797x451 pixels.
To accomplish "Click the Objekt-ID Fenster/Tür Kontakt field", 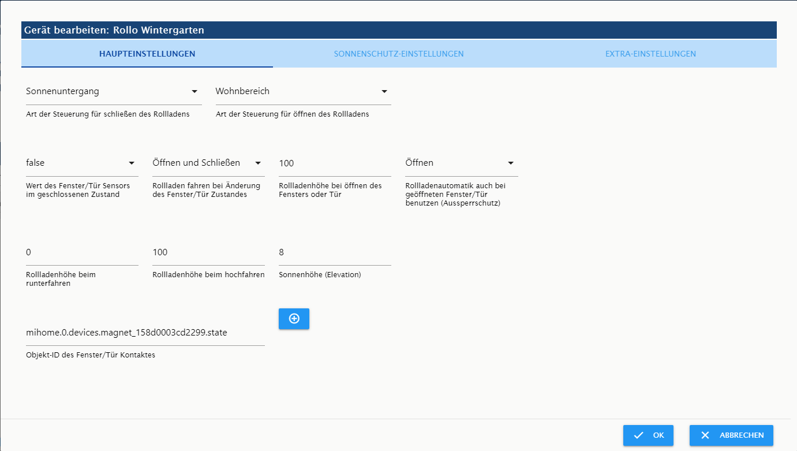I will click(x=145, y=333).
